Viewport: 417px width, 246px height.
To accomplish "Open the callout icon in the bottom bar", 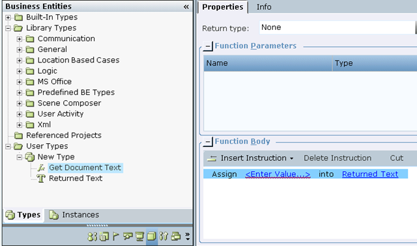I will tap(128, 236).
